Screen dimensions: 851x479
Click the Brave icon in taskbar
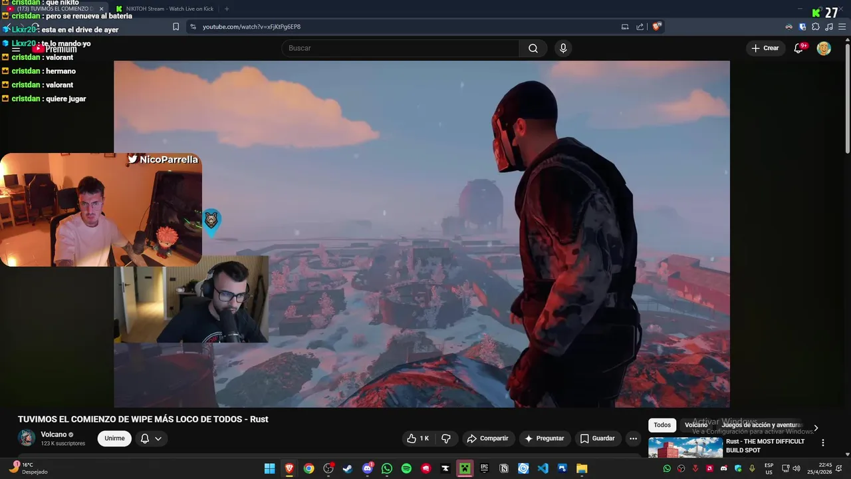point(289,468)
